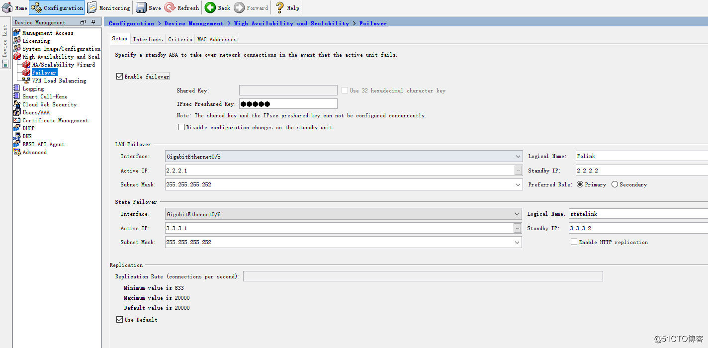The height and width of the screenshot is (348, 708).
Task: Toggle the Enable failover checkbox
Action: coord(119,77)
